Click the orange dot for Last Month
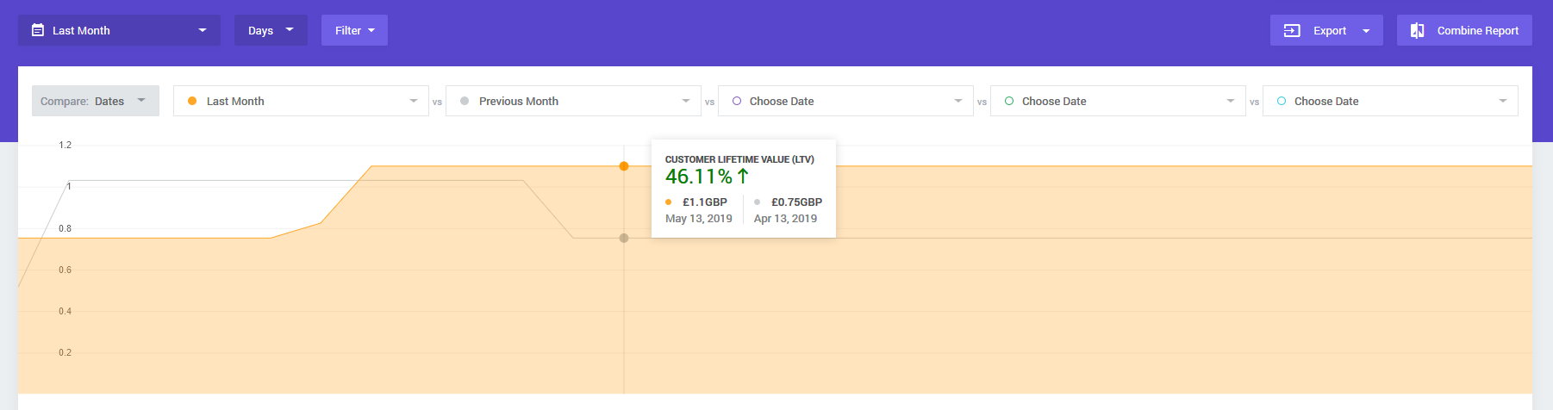 pos(192,101)
